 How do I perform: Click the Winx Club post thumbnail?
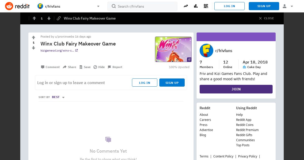[x=173, y=49]
